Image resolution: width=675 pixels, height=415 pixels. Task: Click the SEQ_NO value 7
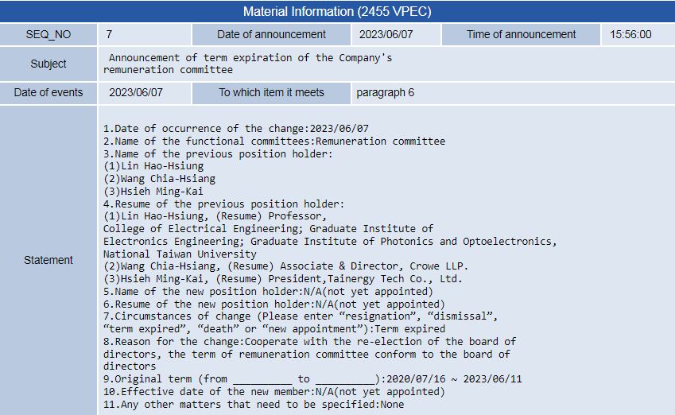[x=110, y=34]
